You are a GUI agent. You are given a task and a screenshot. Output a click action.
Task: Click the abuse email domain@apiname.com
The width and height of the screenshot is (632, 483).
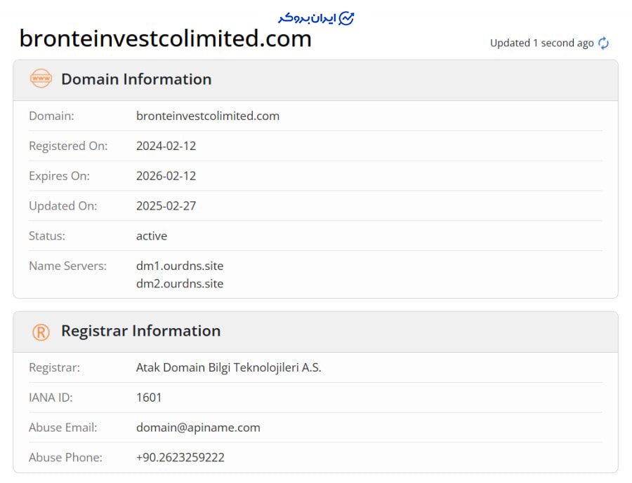198,428
